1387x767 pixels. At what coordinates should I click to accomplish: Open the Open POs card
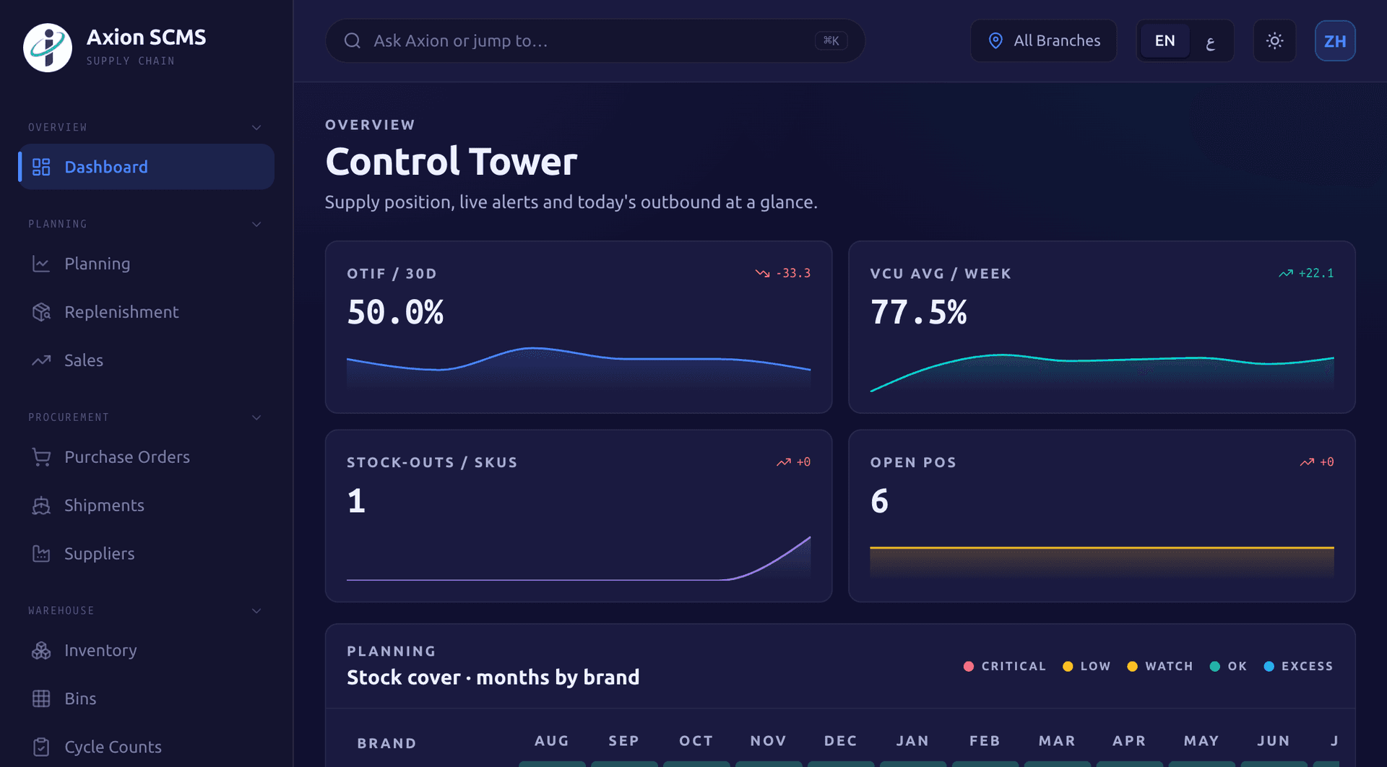(x=1102, y=516)
